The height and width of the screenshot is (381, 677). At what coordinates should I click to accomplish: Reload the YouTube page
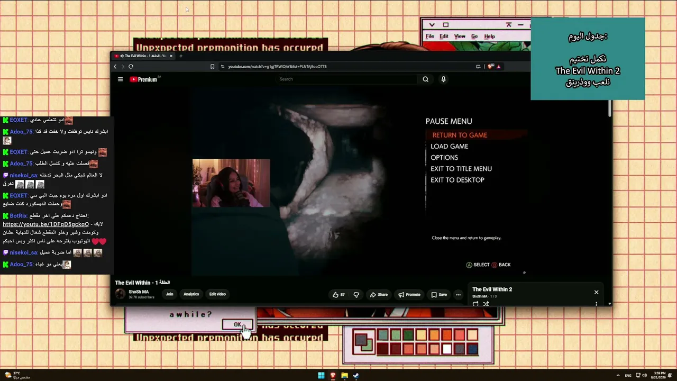[131, 67]
